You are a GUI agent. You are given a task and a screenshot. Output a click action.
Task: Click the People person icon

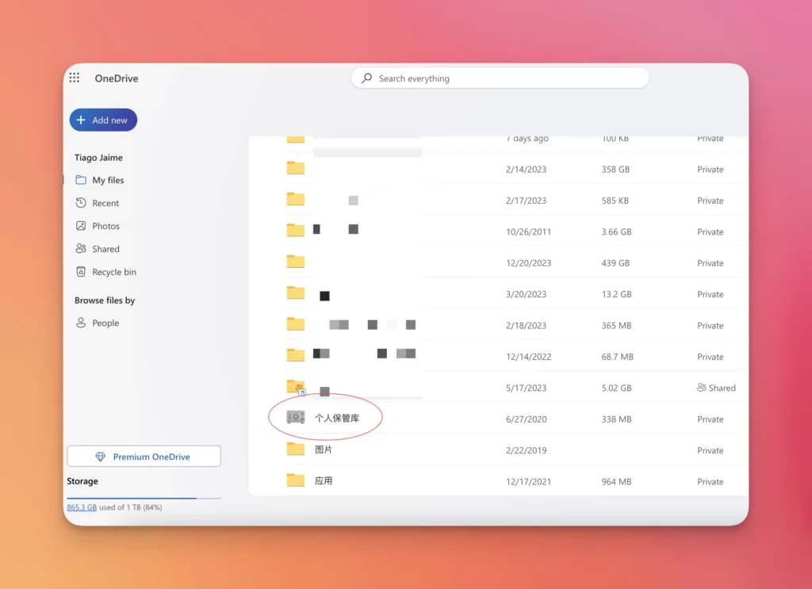tap(81, 323)
